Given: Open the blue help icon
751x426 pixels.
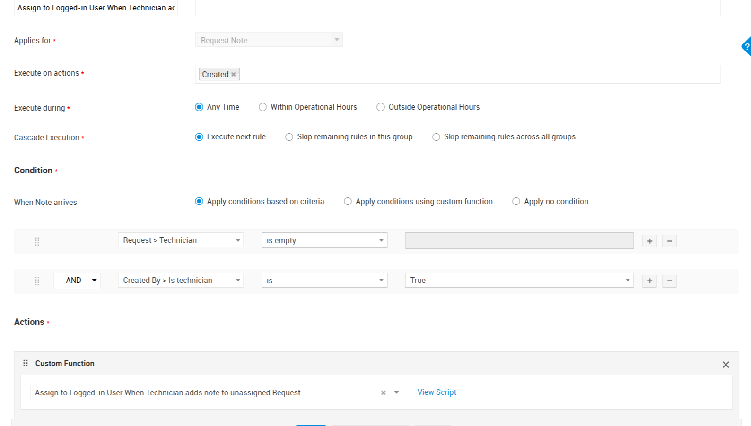Looking at the screenshot, I should (746, 47).
